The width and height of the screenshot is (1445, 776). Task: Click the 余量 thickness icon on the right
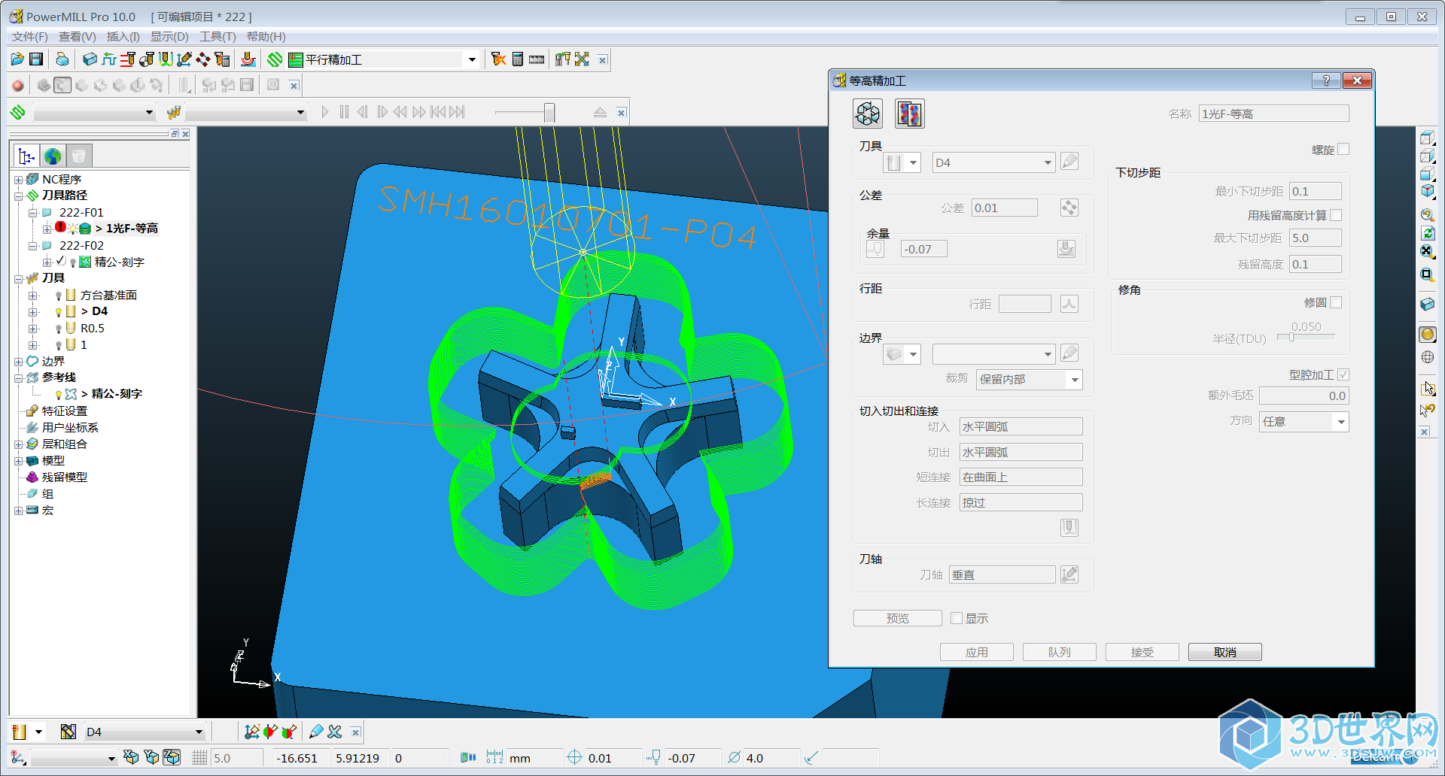click(x=1066, y=249)
